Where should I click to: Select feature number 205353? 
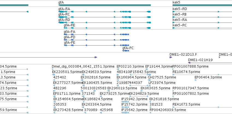coord(60,104)
